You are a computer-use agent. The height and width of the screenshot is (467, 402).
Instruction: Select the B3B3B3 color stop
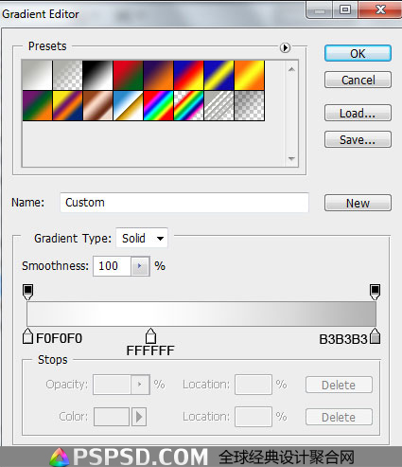[375, 336]
